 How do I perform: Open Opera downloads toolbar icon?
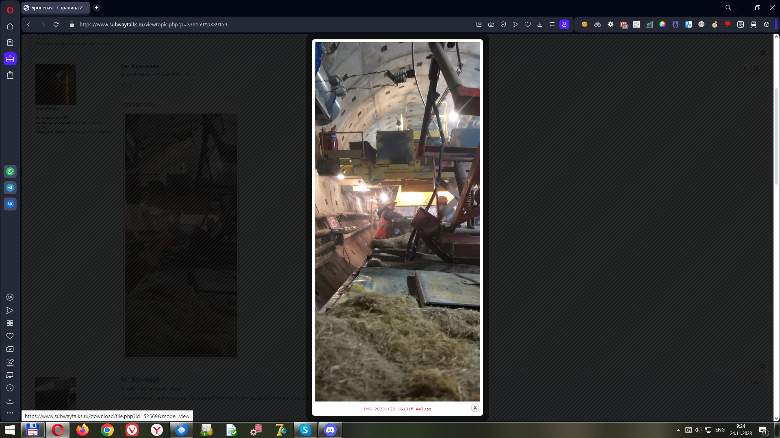click(x=540, y=24)
